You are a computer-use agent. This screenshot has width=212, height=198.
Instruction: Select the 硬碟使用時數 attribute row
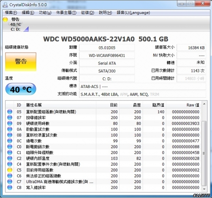104,123
